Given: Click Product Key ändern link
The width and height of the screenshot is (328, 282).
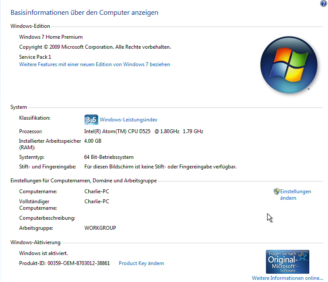Looking at the screenshot, I should click(x=141, y=263).
